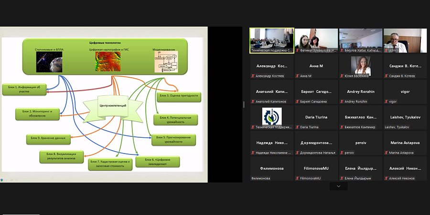Click the Фатимат Зумакулова video tile
Screen dimensions: 430x215
pyautogui.click(x=316, y=41)
